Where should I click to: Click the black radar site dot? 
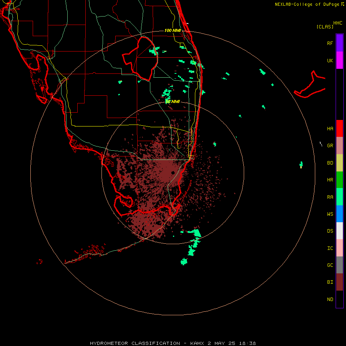[173, 173]
